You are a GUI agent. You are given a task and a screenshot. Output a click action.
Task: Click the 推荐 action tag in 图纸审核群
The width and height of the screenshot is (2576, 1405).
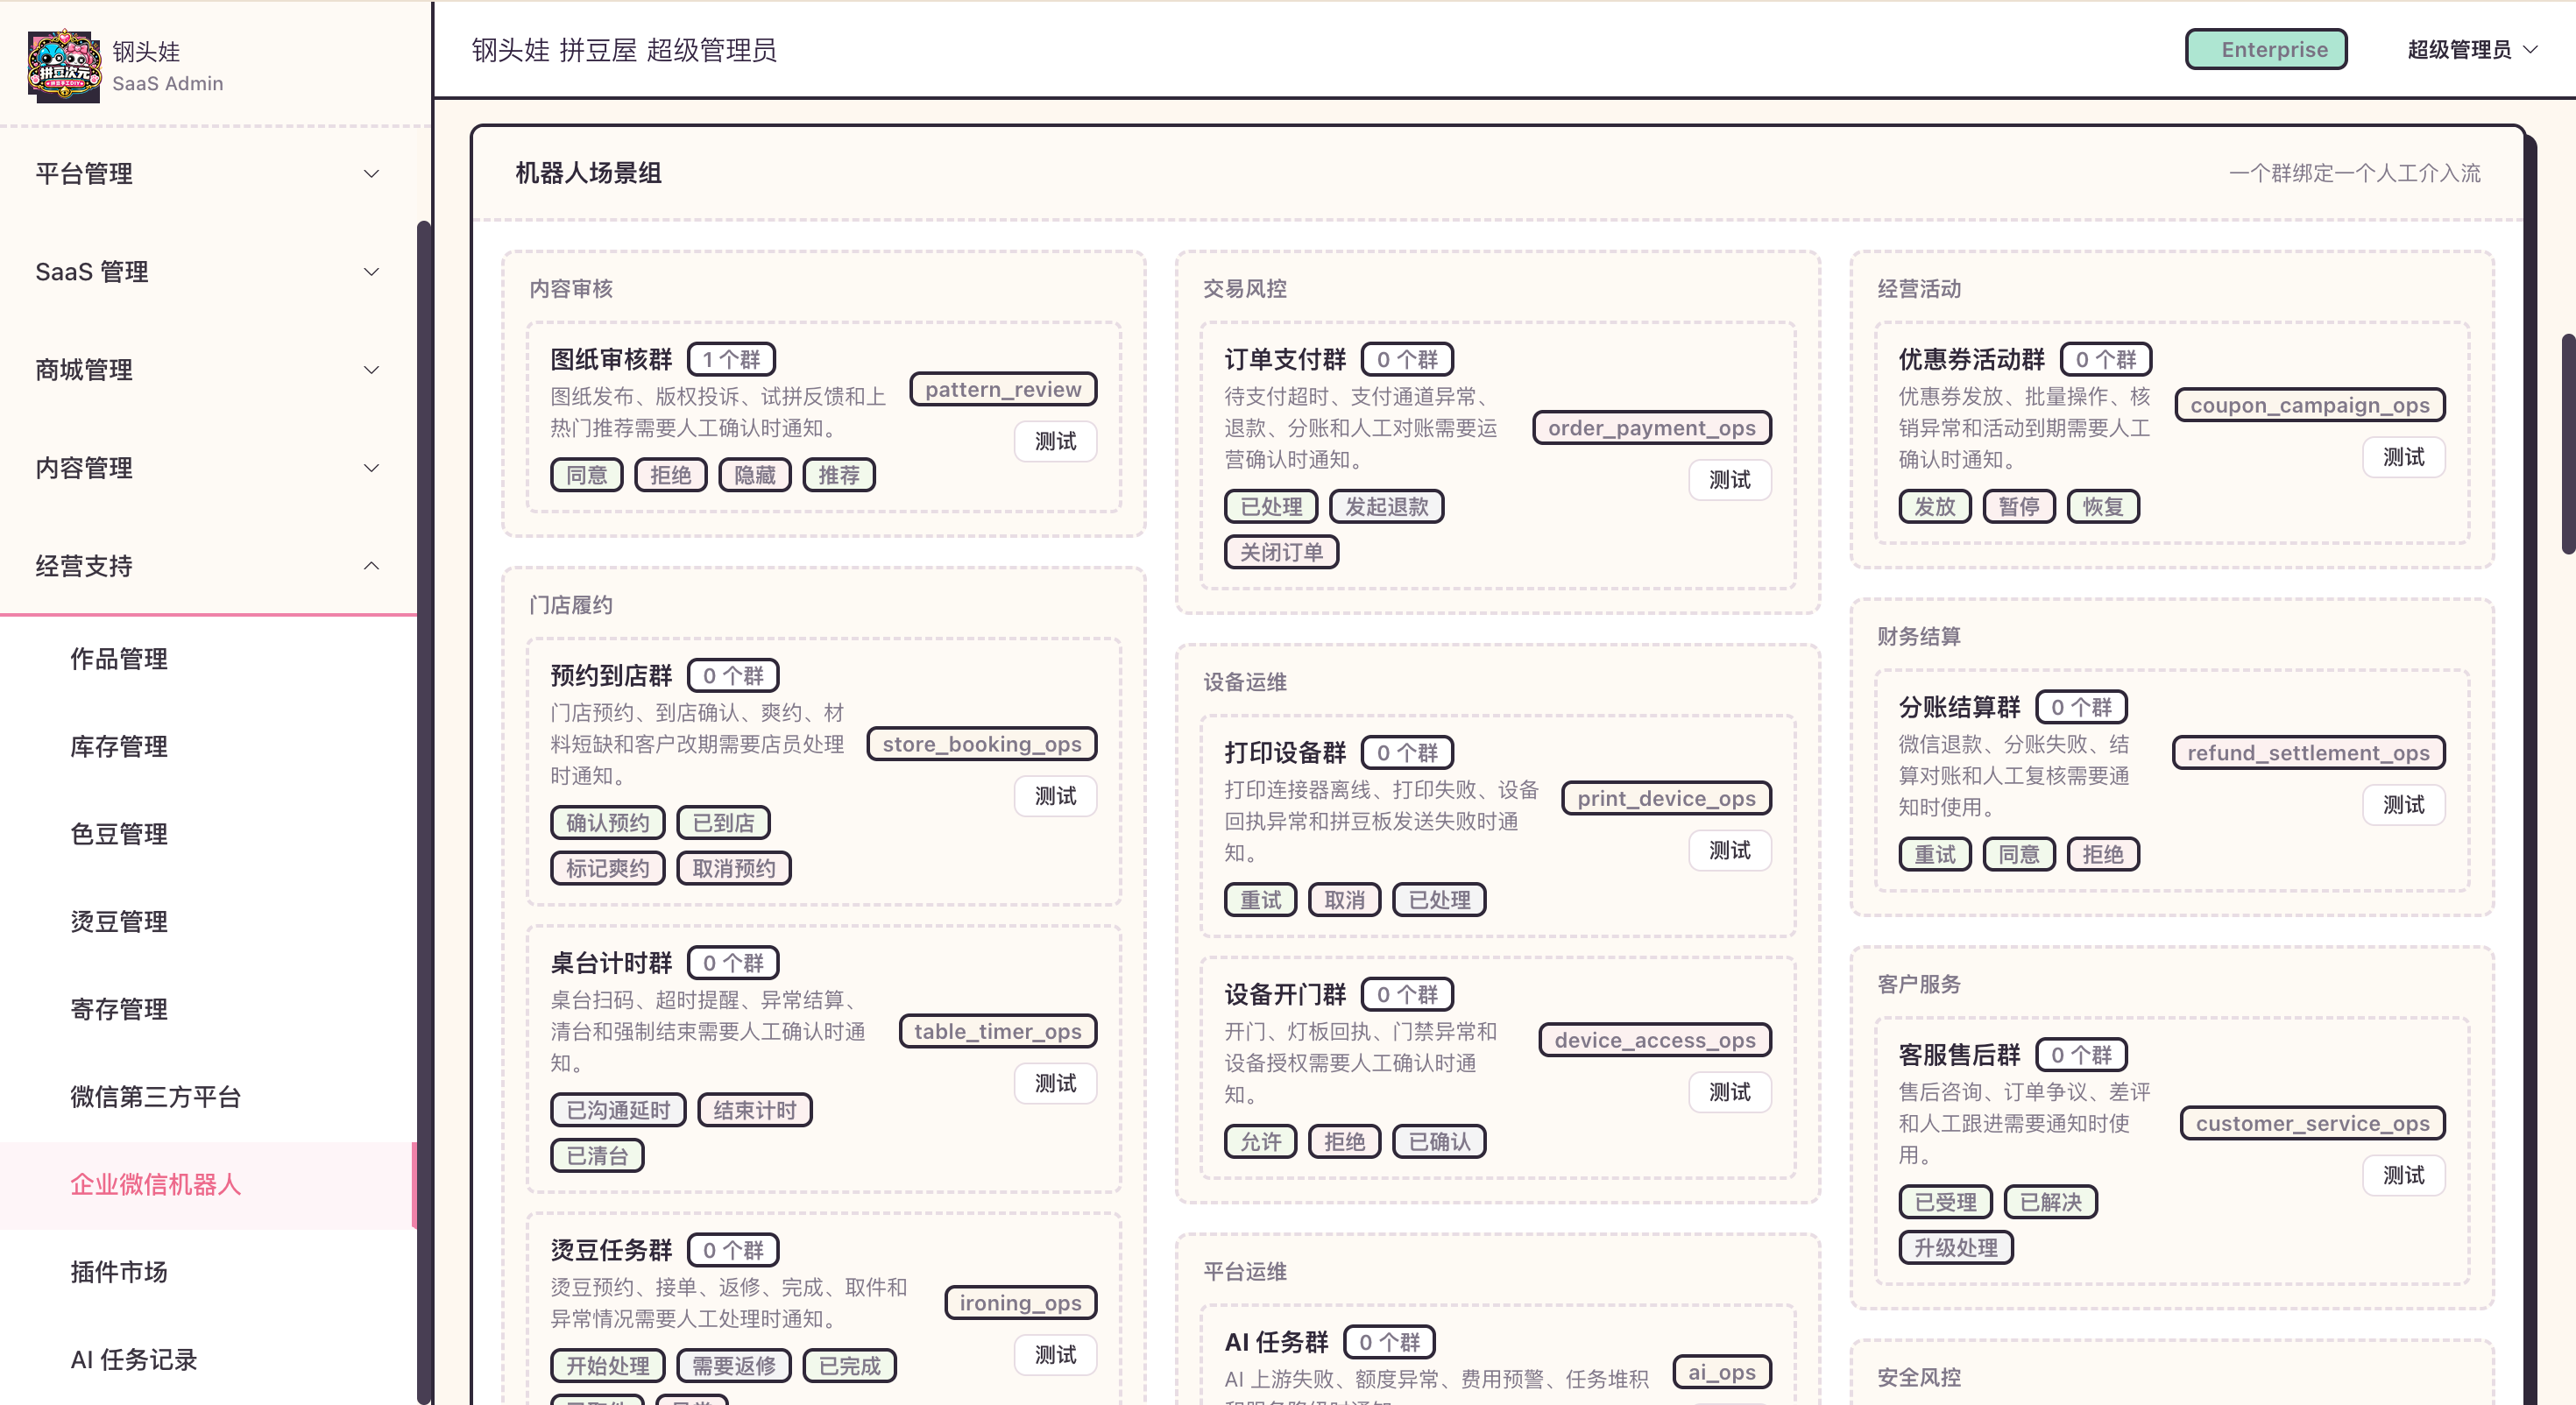point(839,475)
